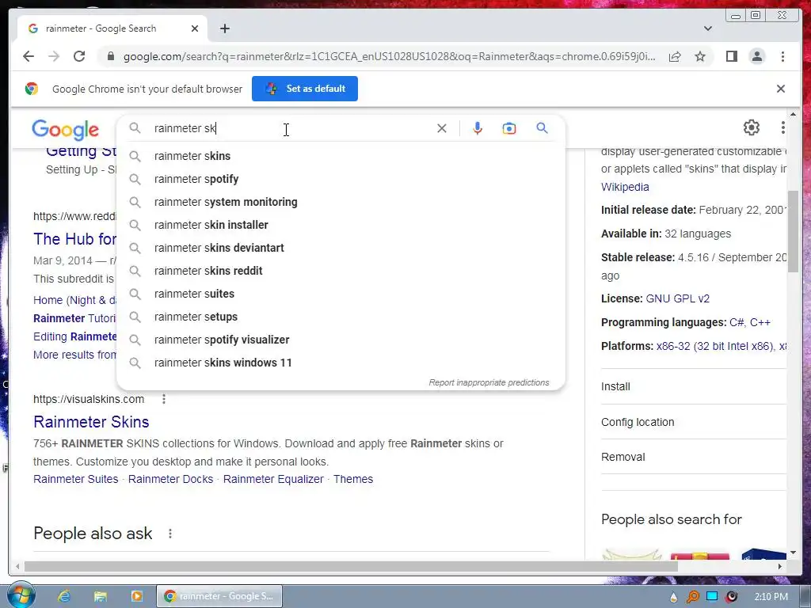
Task: Submit search with the blue magnifier
Action: tap(542, 127)
